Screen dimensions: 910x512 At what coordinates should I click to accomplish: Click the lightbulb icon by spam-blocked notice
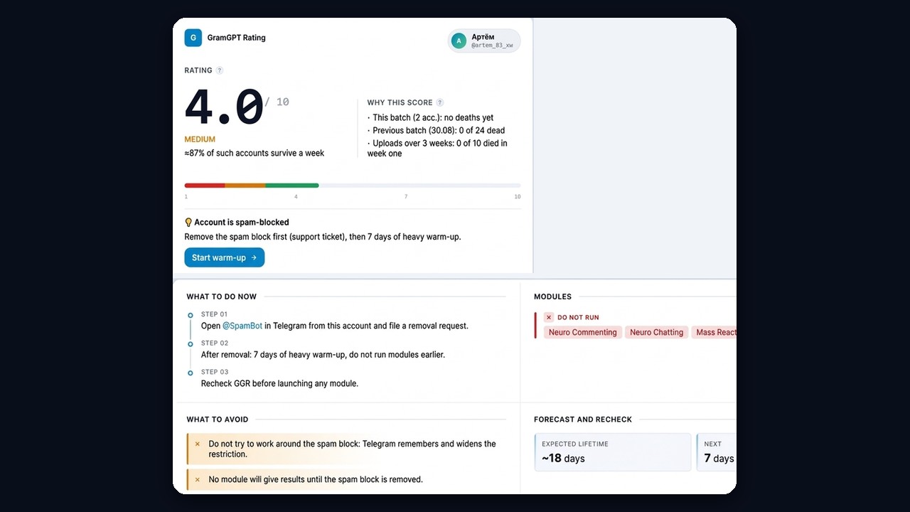click(188, 223)
